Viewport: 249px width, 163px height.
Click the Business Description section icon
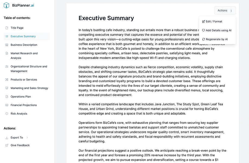(x=7, y=45)
